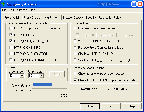
Task: Click the Apply ports button
Action: pyautogui.click(x=57, y=74)
